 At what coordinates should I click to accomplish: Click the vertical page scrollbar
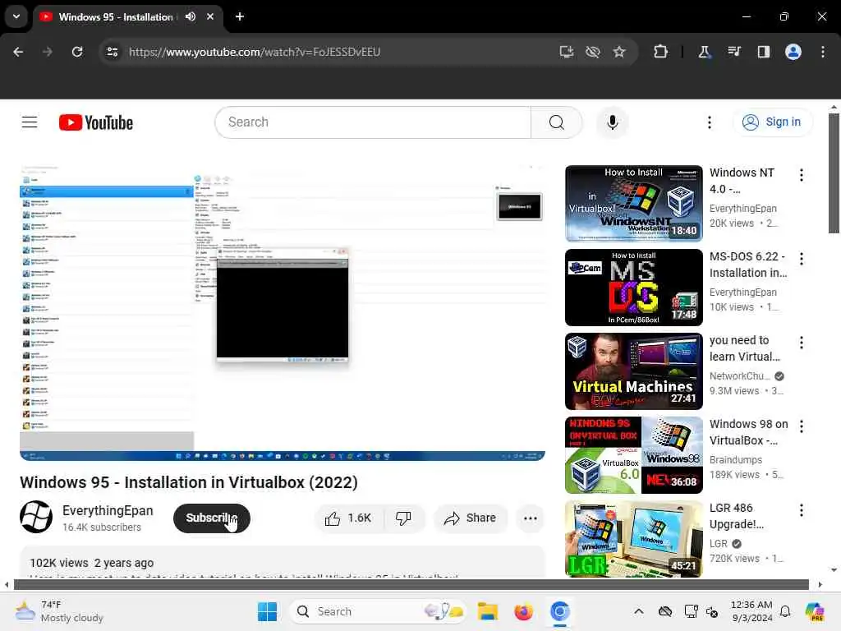pyautogui.click(x=834, y=173)
